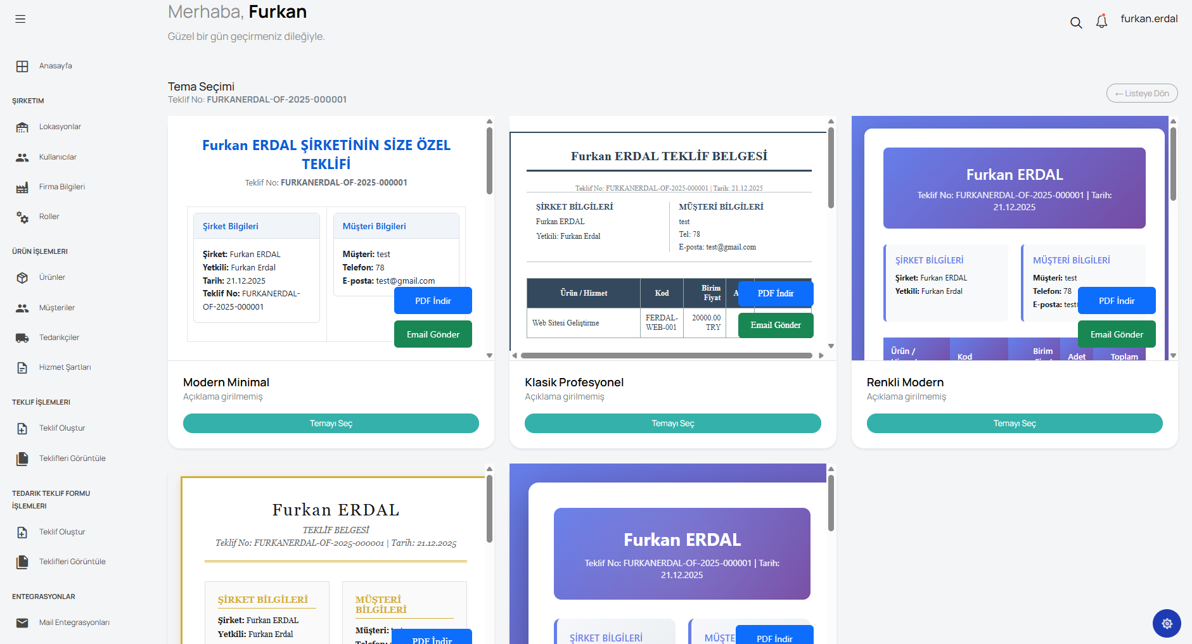The width and height of the screenshot is (1192, 644).
Task: Click Email Gönder in Klasik Profesyonel preview
Action: click(776, 325)
